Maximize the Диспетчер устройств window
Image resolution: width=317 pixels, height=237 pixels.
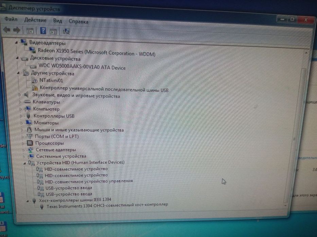pyautogui.click(x=292, y=19)
